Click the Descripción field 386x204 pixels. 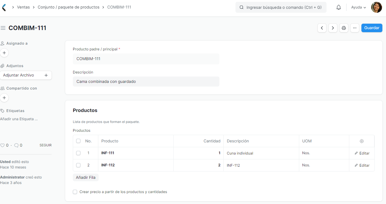(x=146, y=81)
